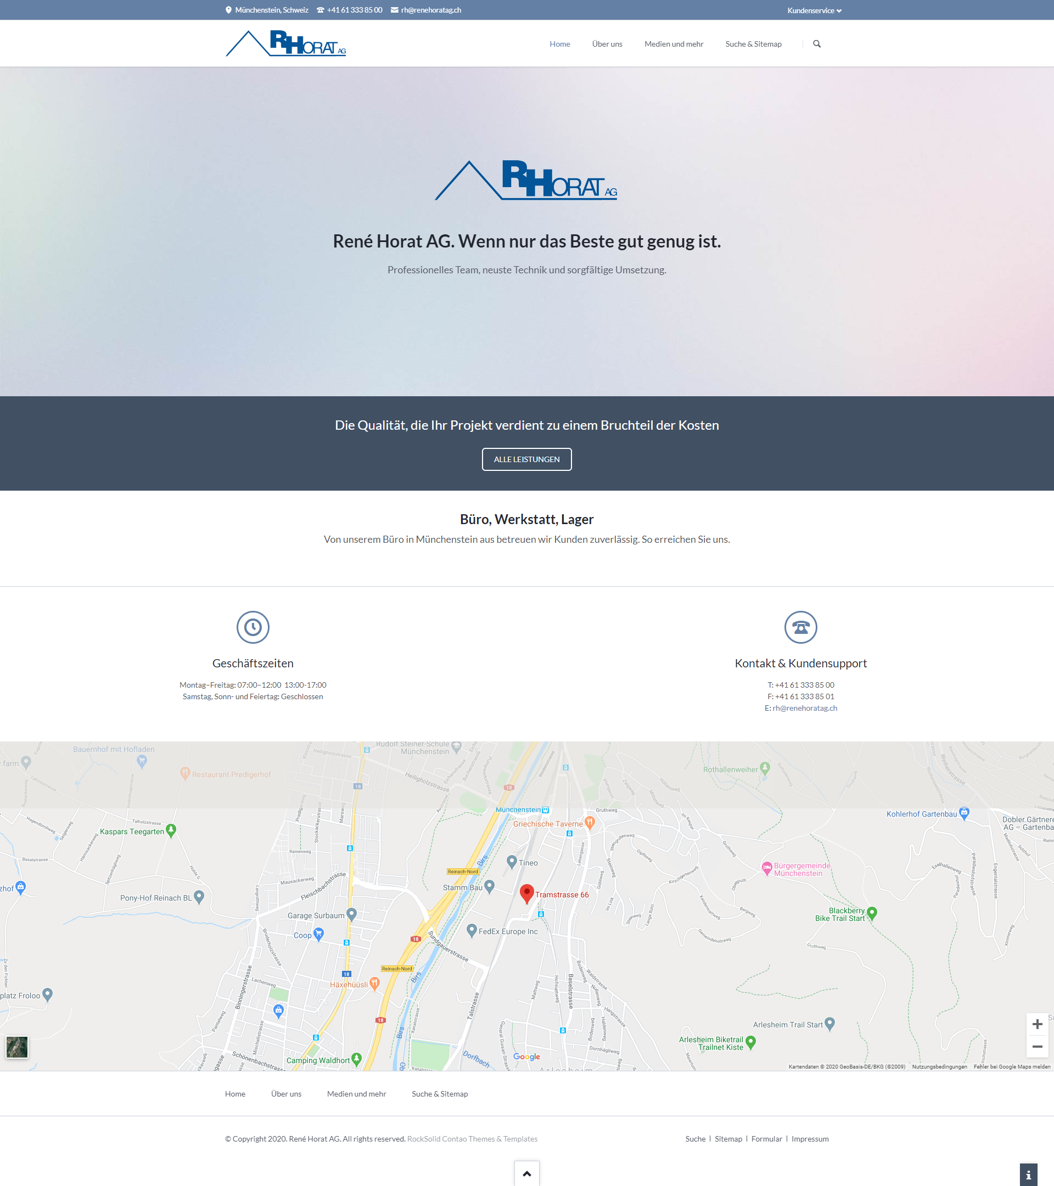Click the Coop shopping pin on map

click(318, 934)
